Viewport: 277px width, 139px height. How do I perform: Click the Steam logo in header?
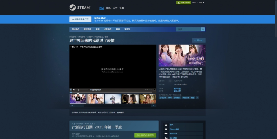[x=80, y=8]
